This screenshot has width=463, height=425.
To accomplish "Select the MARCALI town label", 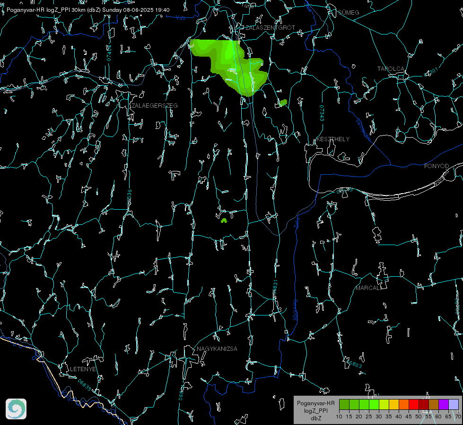I will 368,288.
